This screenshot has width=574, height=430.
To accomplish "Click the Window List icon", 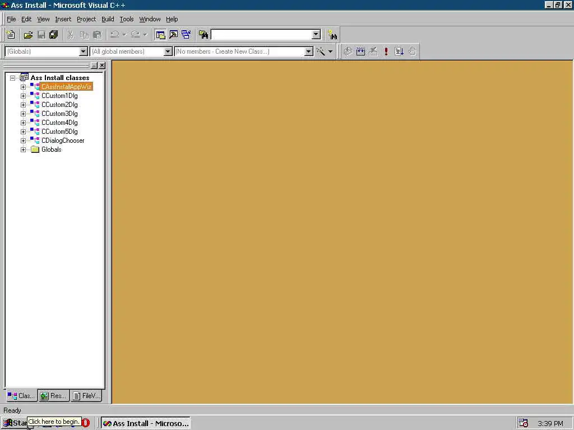I will 186,35.
